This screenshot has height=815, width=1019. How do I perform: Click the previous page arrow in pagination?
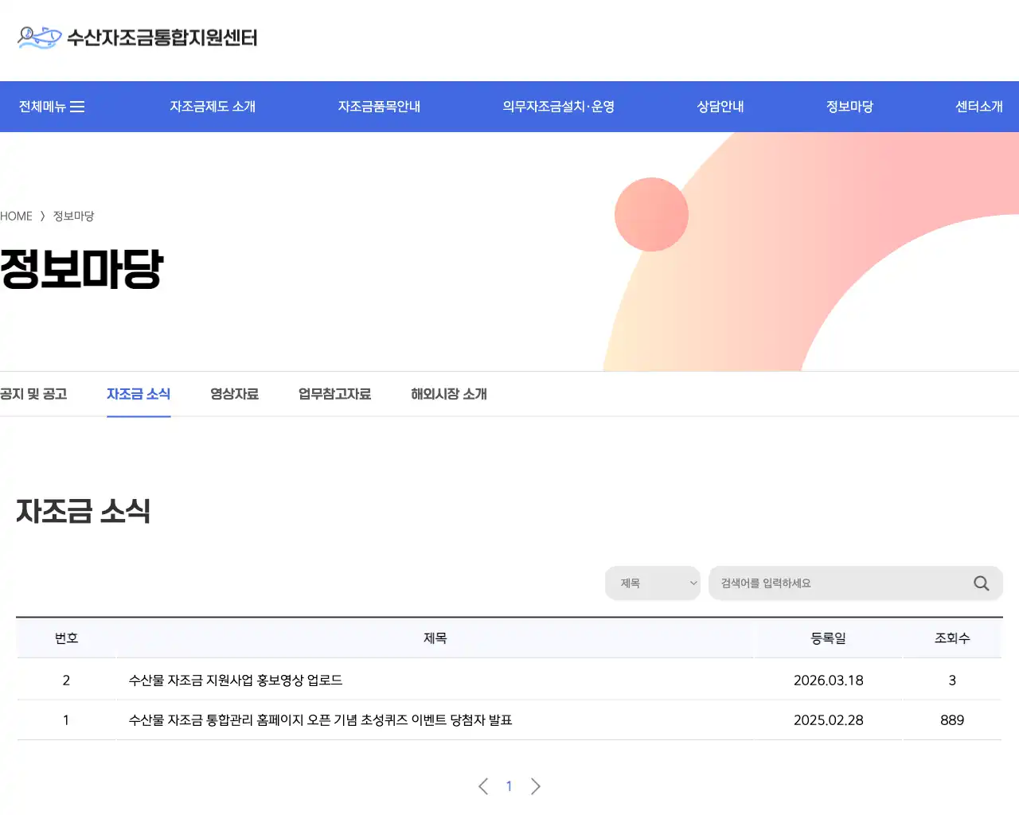483,786
